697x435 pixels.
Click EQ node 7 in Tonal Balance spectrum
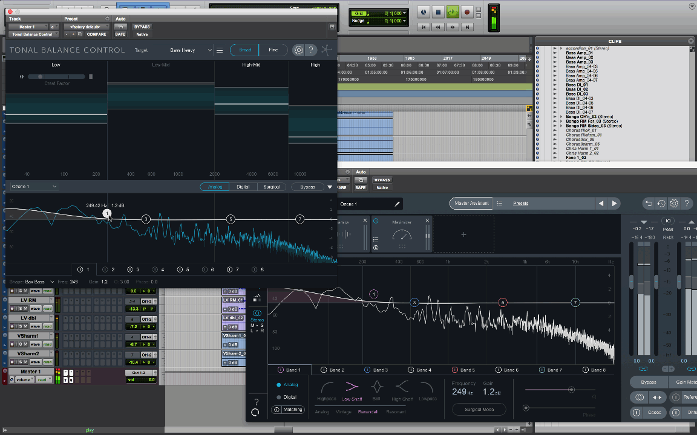(x=300, y=219)
